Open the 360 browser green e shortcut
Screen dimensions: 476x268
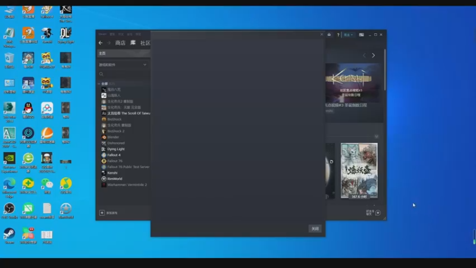pyautogui.click(x=28, y=163)
